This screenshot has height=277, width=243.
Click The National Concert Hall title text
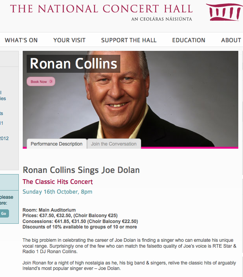click(x=101, y=9)
